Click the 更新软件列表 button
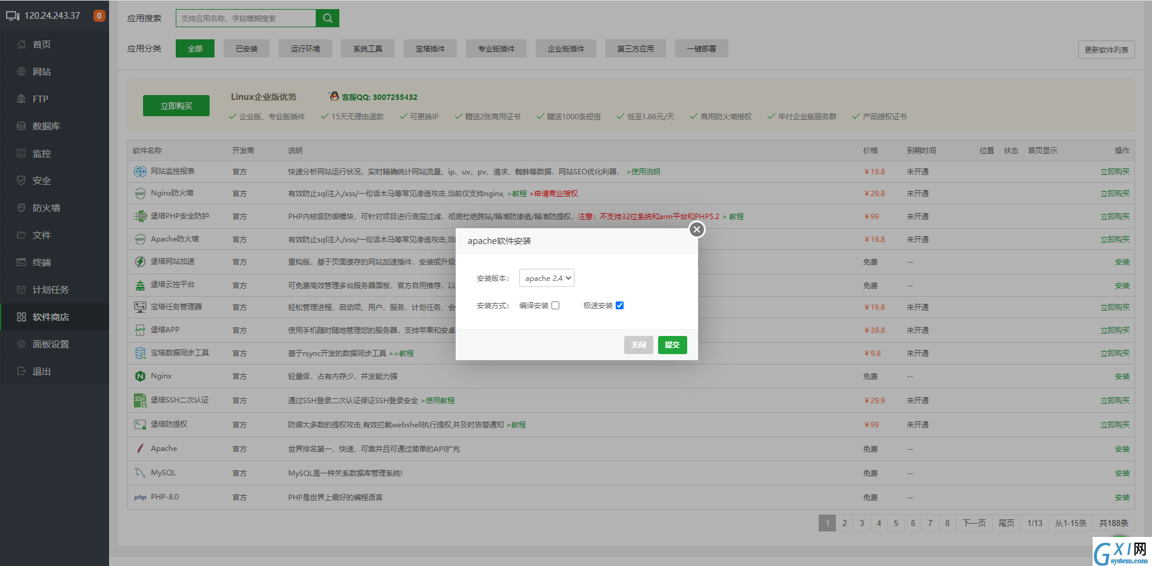The height and width of the screenshot is (566, 1152). click(1107, 50)
